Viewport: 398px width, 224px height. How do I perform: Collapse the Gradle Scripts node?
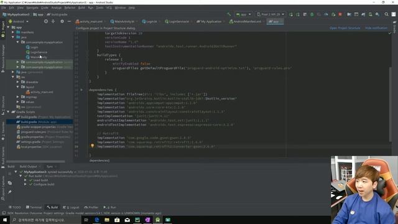pyautogui.click(x=8, y=112)
